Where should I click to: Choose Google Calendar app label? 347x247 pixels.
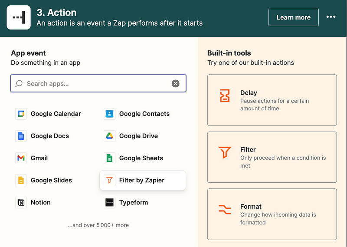[56, 114]
